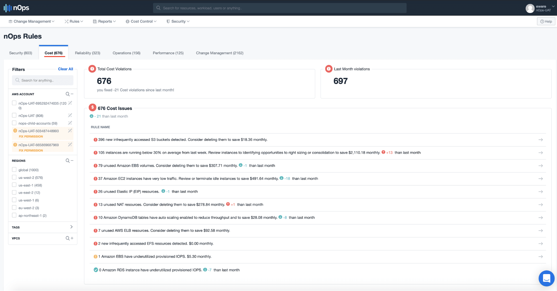The height and width of the screenshot is (291, 557).
Task: Check the eu-west-2 (3) region
Action: [x=14, y=208]
